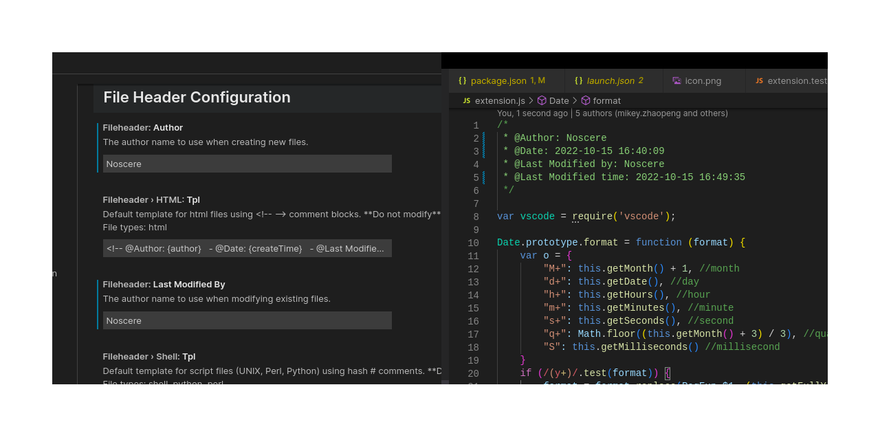Click the JS icon in the extension.js breadcrumb
880x440 pixels.
pyautogui.click(x=466, y=100)
